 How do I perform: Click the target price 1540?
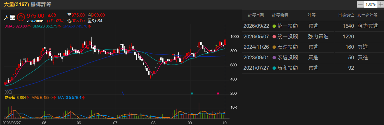348,26
